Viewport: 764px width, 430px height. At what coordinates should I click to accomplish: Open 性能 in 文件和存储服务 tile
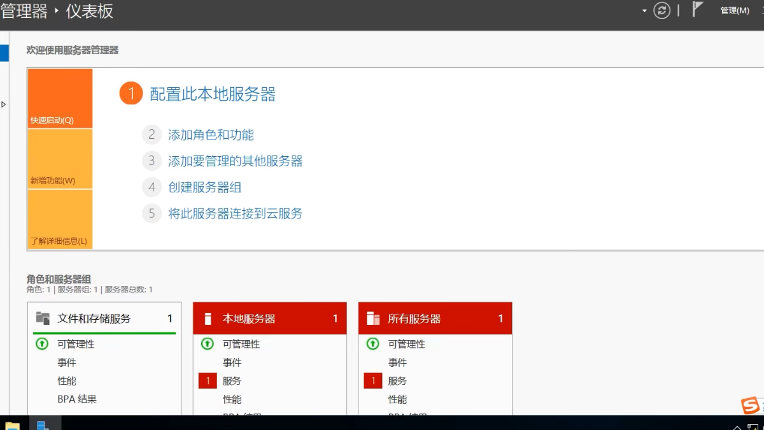[67, 381]
